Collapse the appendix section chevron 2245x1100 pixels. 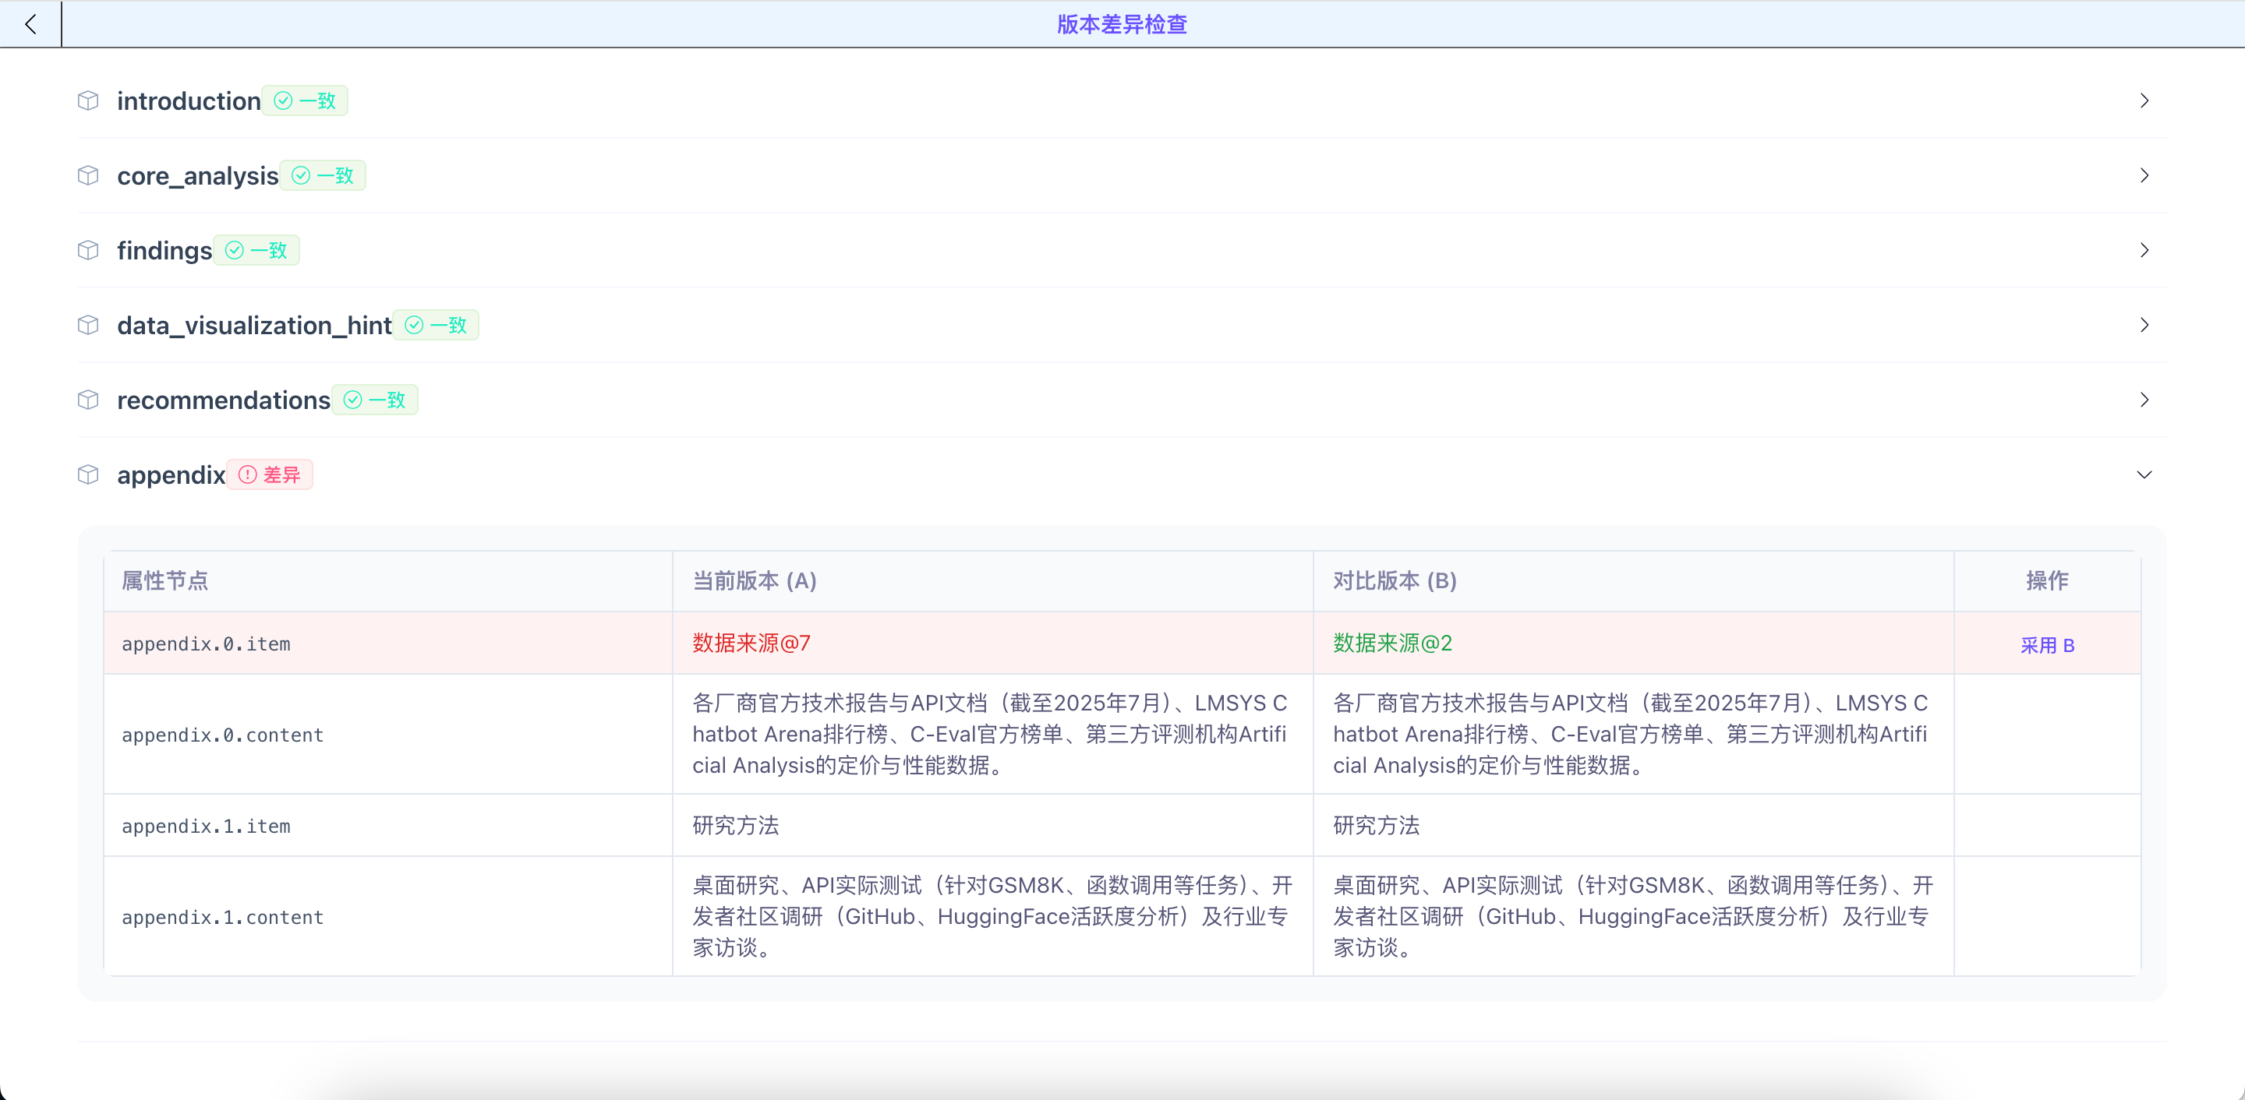(x=2144, y=475)
